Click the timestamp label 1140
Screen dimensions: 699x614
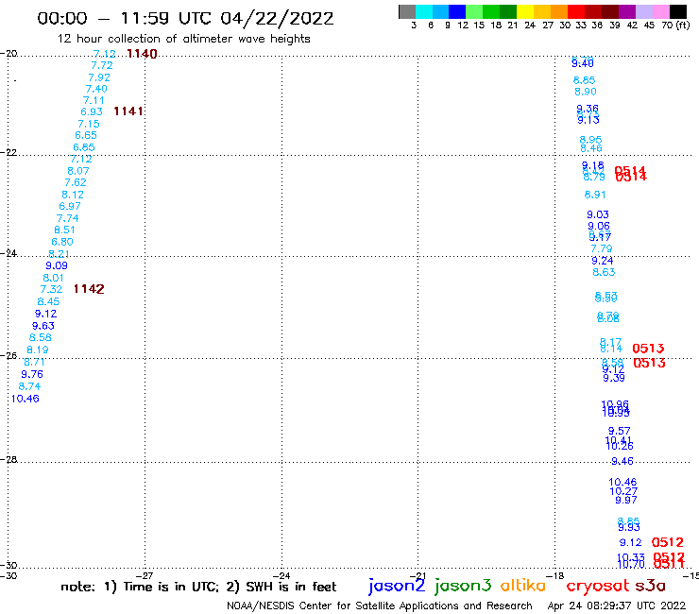[142, 54]
